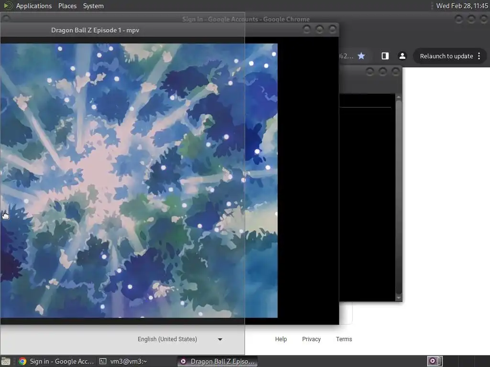Open Chrome's three-dot menu
This screenshot has width=490, height=367.
click(479, 56)
